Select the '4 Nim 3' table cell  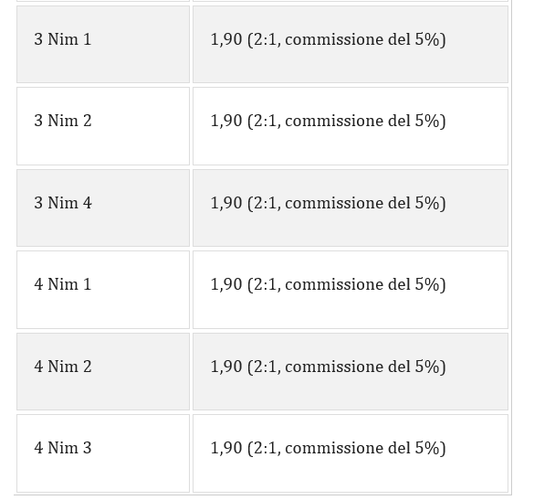103,453
